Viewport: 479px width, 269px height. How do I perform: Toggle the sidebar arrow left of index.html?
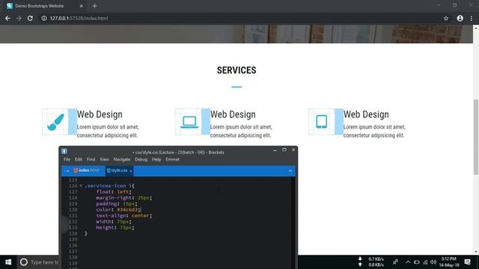[x=67, y=171]
